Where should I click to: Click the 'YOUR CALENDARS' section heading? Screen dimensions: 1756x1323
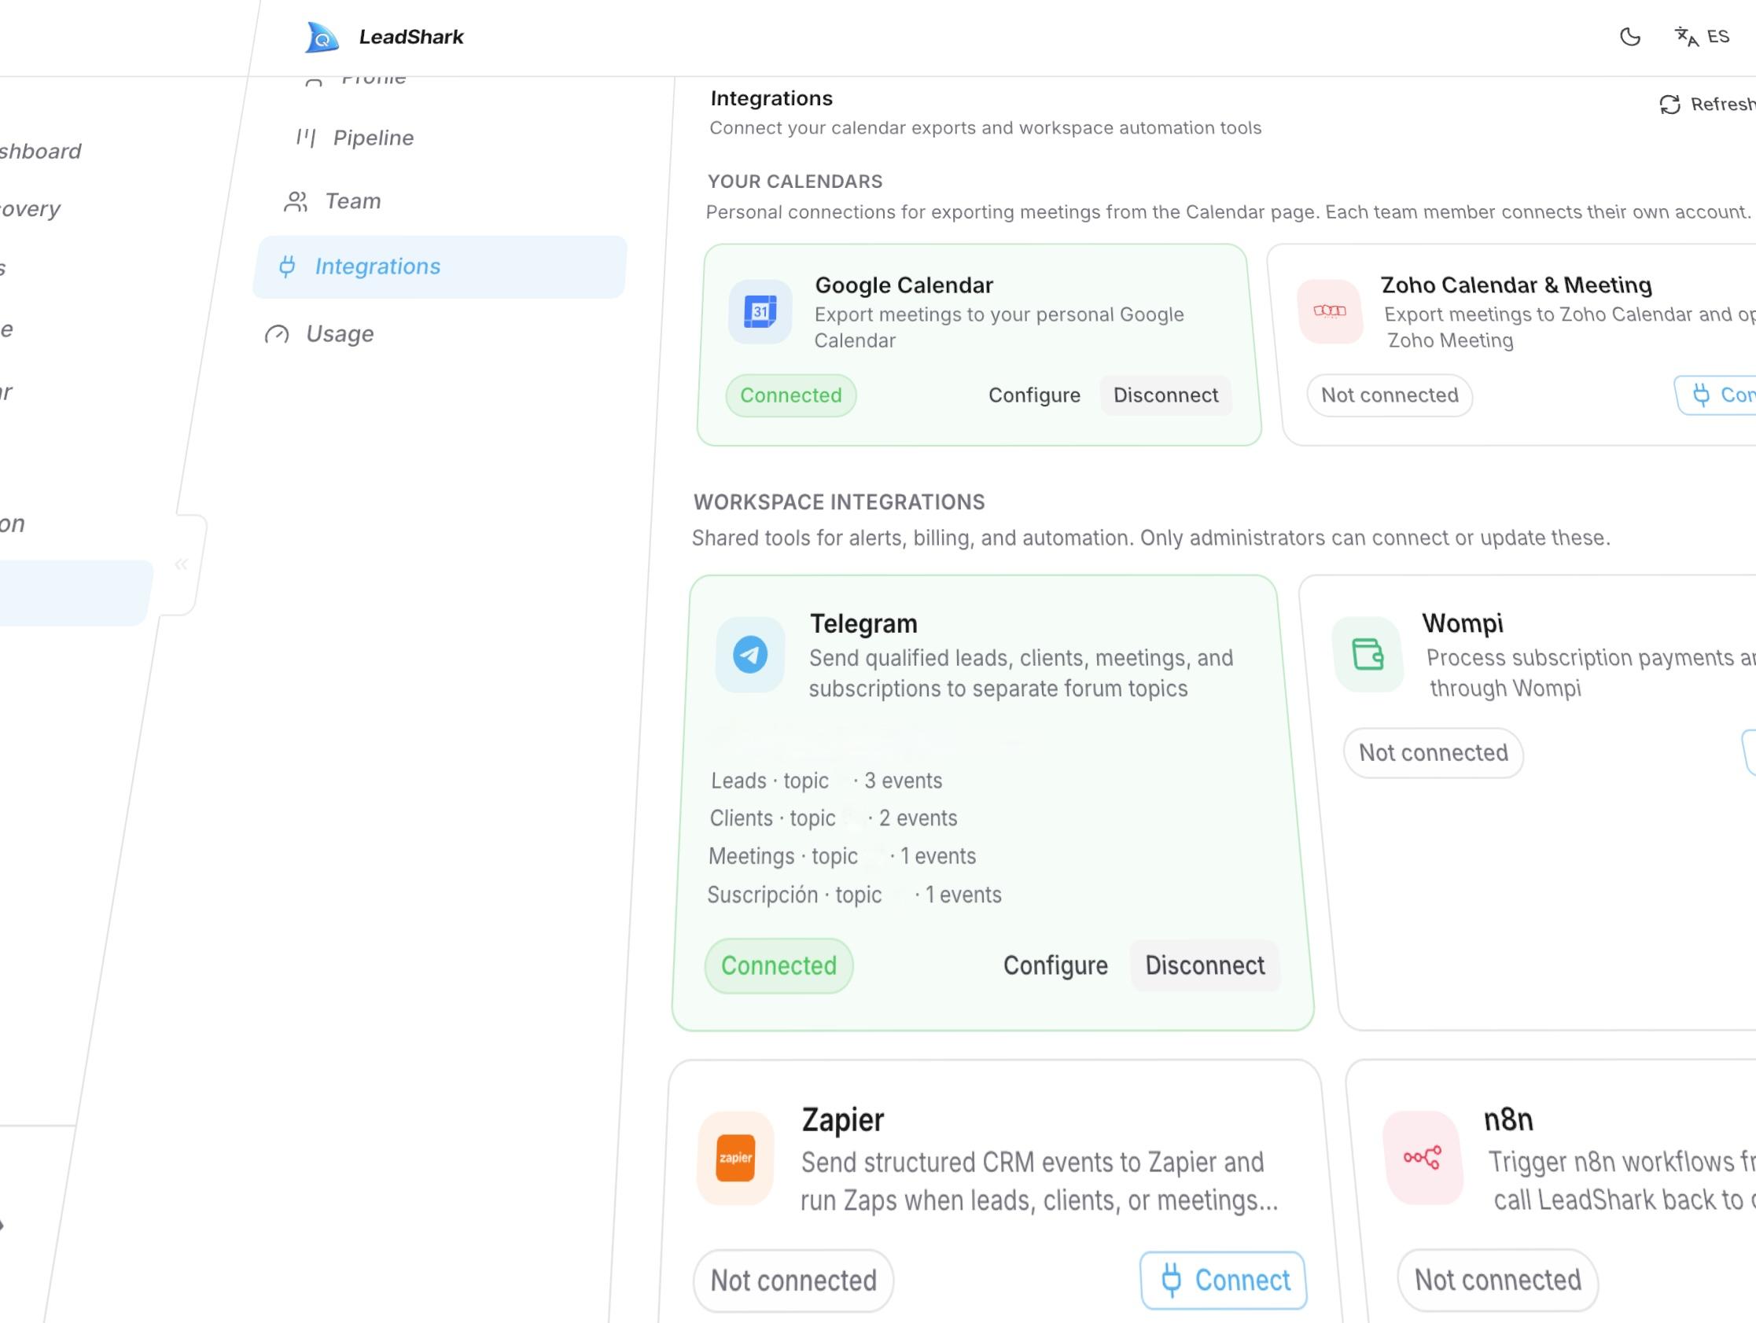click(x=795, y=182)
